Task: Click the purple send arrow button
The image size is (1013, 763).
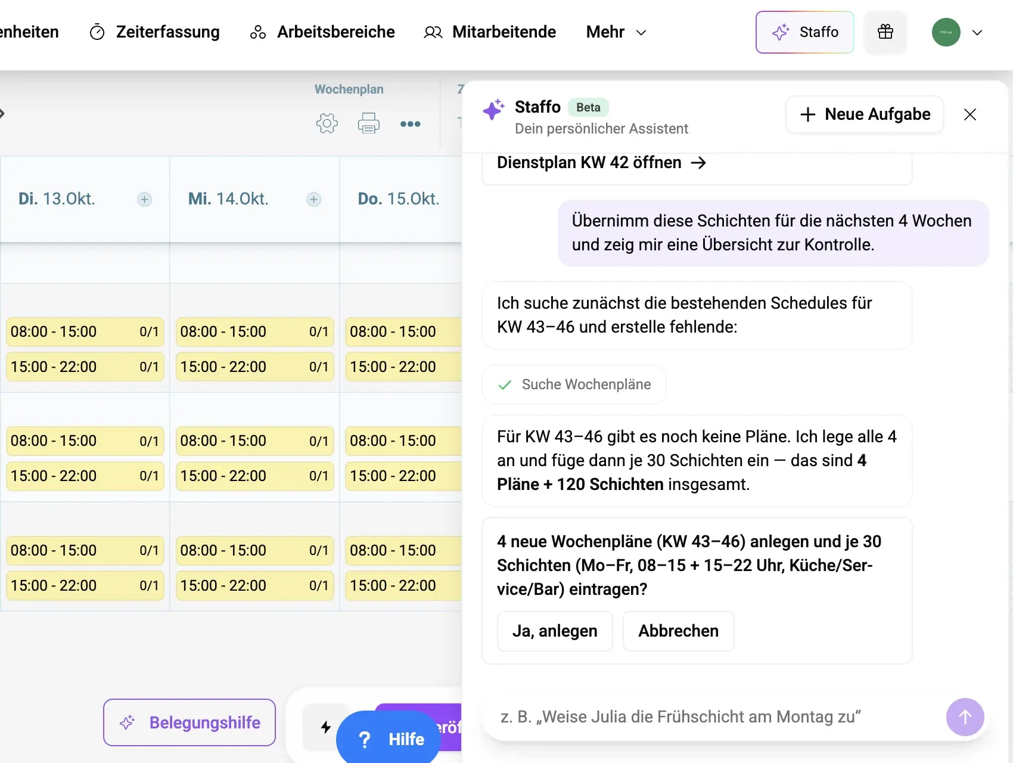Action: point(965,717)
